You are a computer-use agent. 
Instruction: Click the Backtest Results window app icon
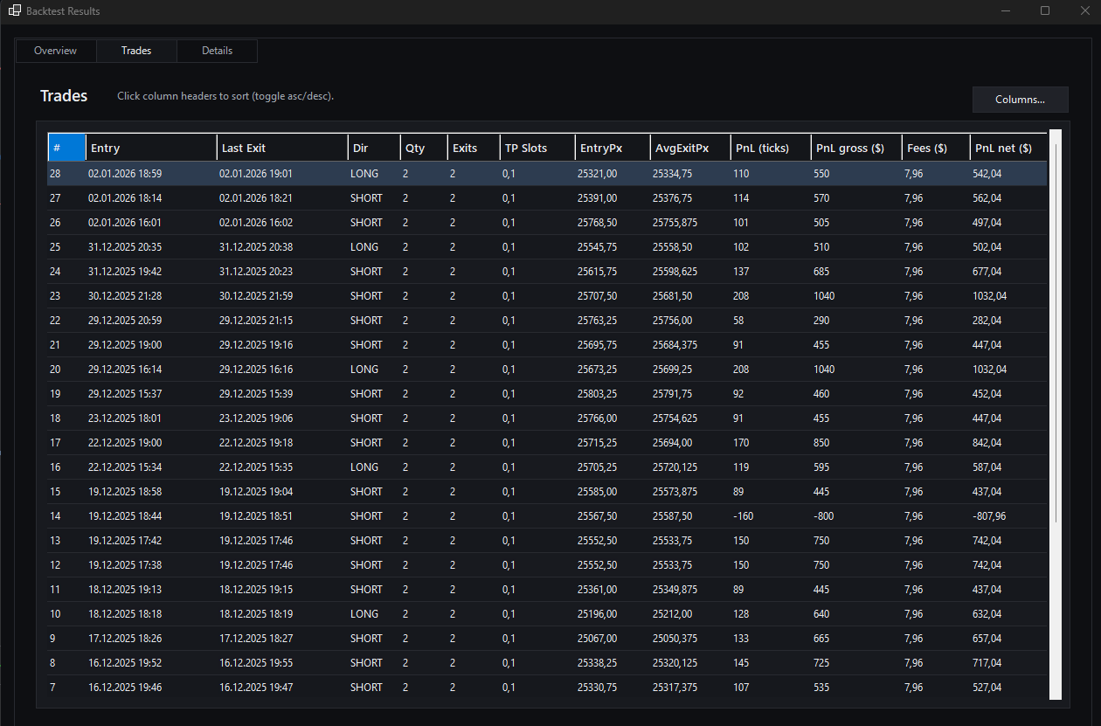[15, 11]
